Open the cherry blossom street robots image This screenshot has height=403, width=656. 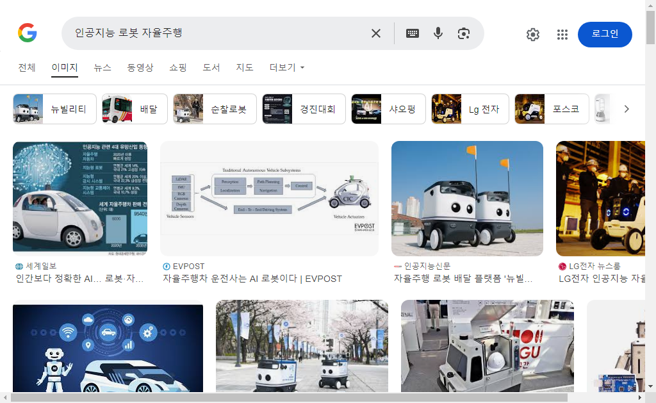click(x=302, y=346)
